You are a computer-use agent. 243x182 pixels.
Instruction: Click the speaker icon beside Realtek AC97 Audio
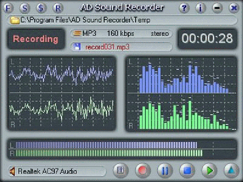point(13,171)
